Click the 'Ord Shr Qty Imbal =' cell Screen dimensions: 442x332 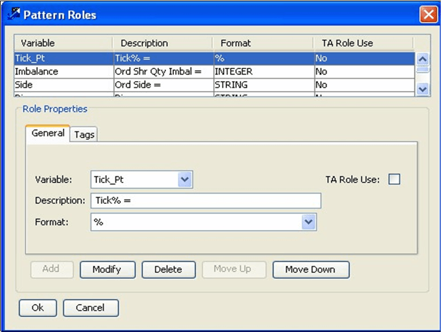coord(164,71)
